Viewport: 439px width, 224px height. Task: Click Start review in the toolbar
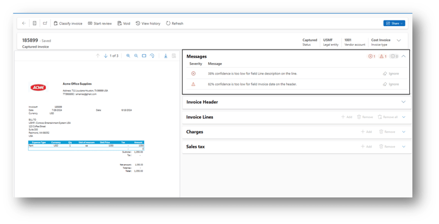click(x=100, y=24)
